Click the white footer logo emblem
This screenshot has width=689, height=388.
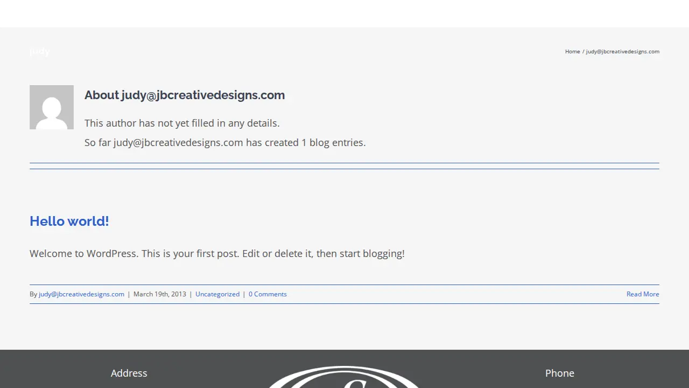click(344, 377)
